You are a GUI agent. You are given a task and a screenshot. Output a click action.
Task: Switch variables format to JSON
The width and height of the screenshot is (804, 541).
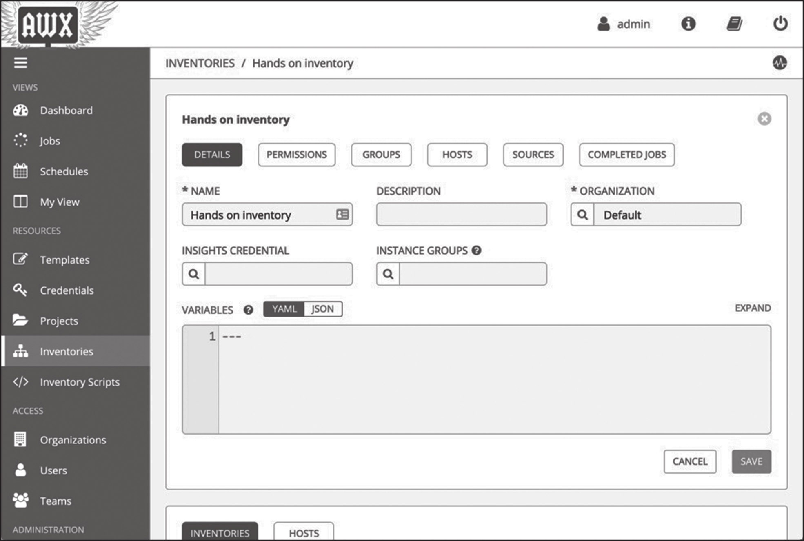coord(322,309)
